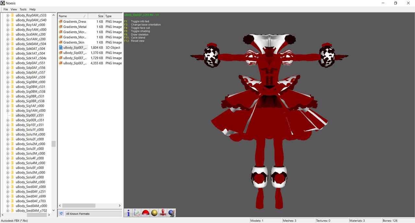
Task: Expand the uBody_Sdp0AF_c556 tree node
Action: 7,68
